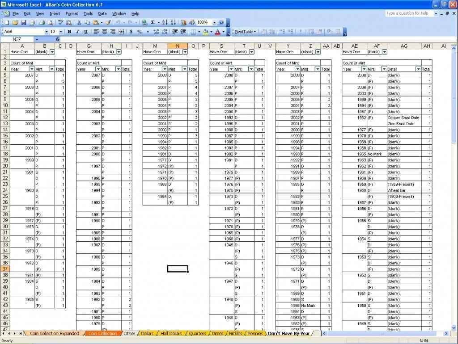Click the N37 Name Box field
Viewport: 458px width, 344px height.
coord(17,39)
